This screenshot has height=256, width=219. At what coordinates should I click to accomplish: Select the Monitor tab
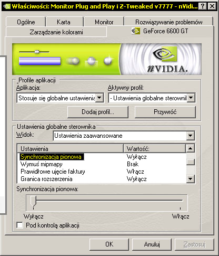(104, 22)
